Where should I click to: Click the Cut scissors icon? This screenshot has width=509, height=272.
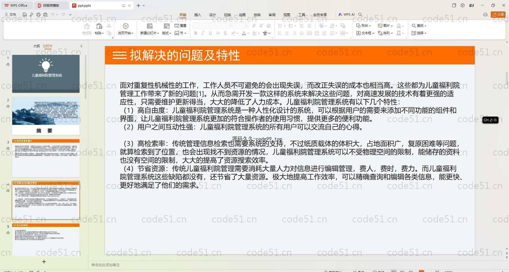pos(109,26)
